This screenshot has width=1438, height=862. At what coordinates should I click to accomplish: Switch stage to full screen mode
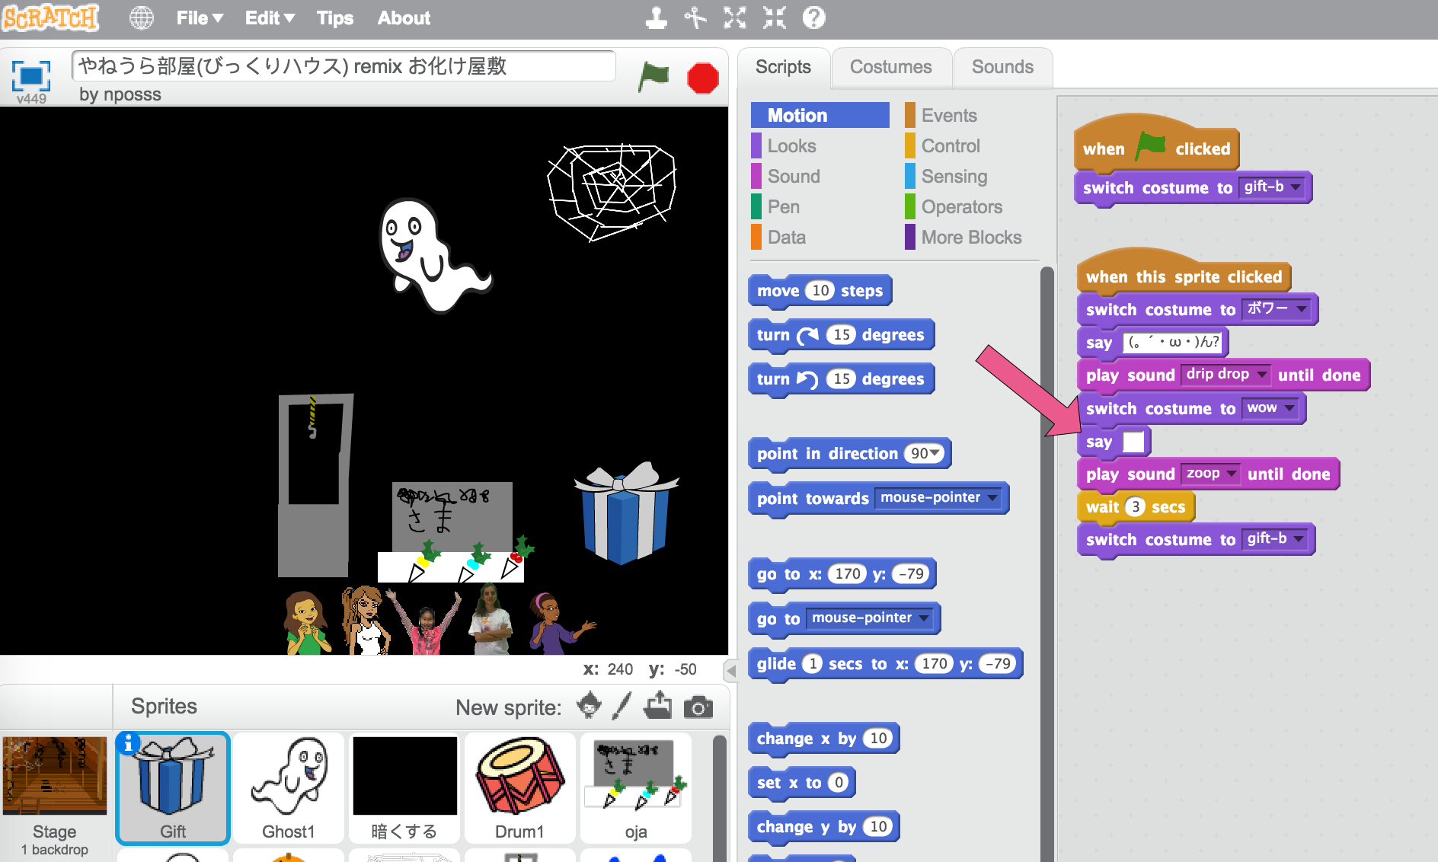tap(31, 75)
